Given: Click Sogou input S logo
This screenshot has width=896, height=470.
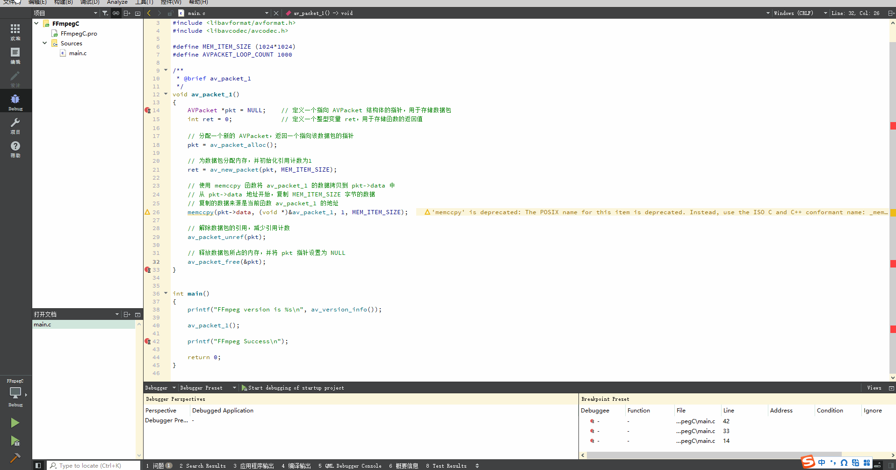Looking at the screenshot, I should [808, 462].
